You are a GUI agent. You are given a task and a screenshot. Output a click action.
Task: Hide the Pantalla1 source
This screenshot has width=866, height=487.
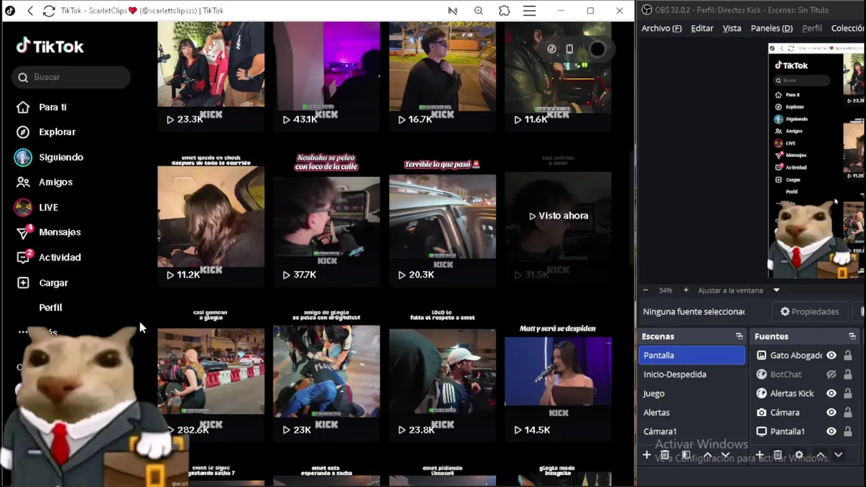831,431
